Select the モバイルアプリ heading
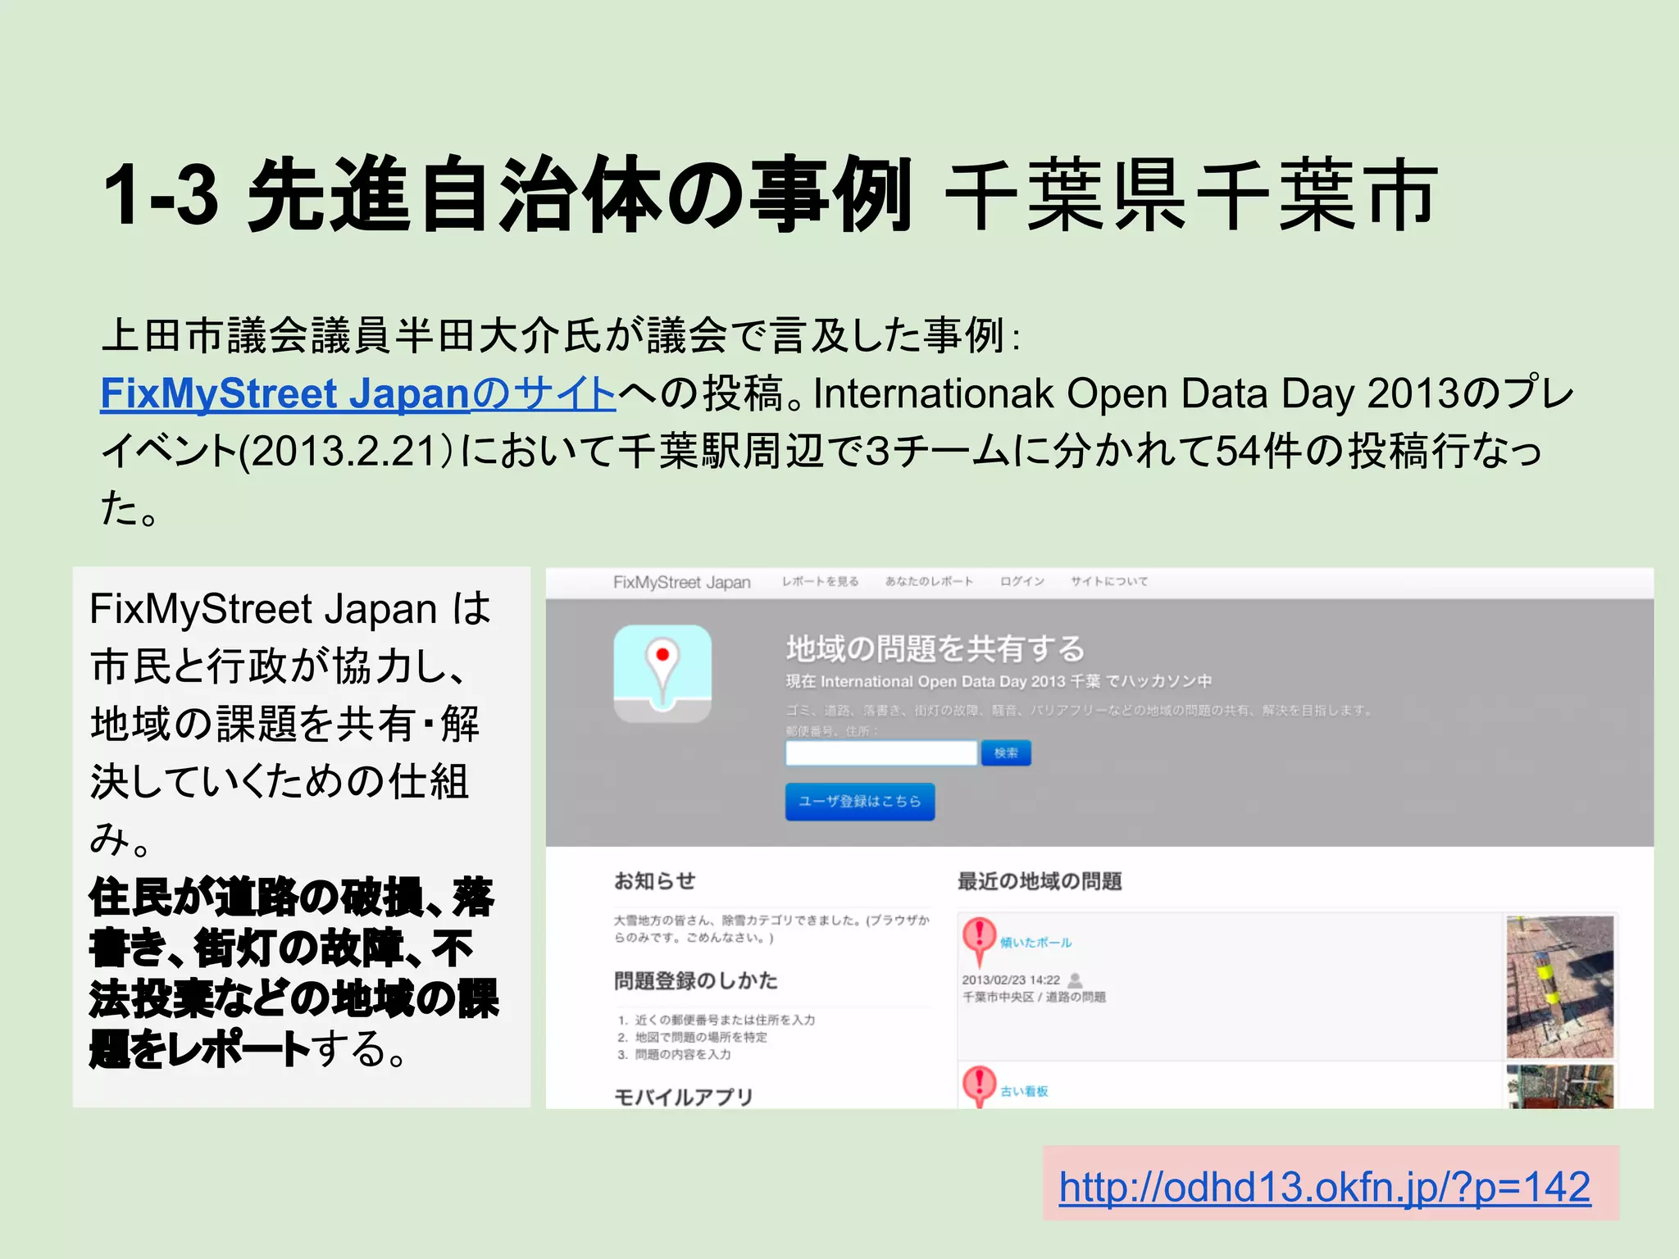 click(x=683, y=1097)
